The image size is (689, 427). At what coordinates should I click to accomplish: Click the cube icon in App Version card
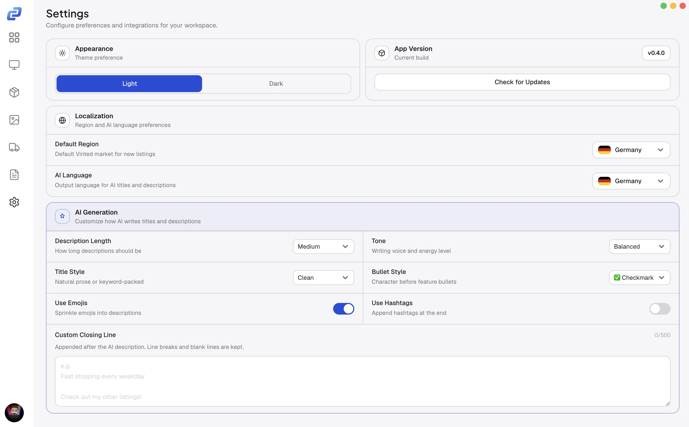382,53
